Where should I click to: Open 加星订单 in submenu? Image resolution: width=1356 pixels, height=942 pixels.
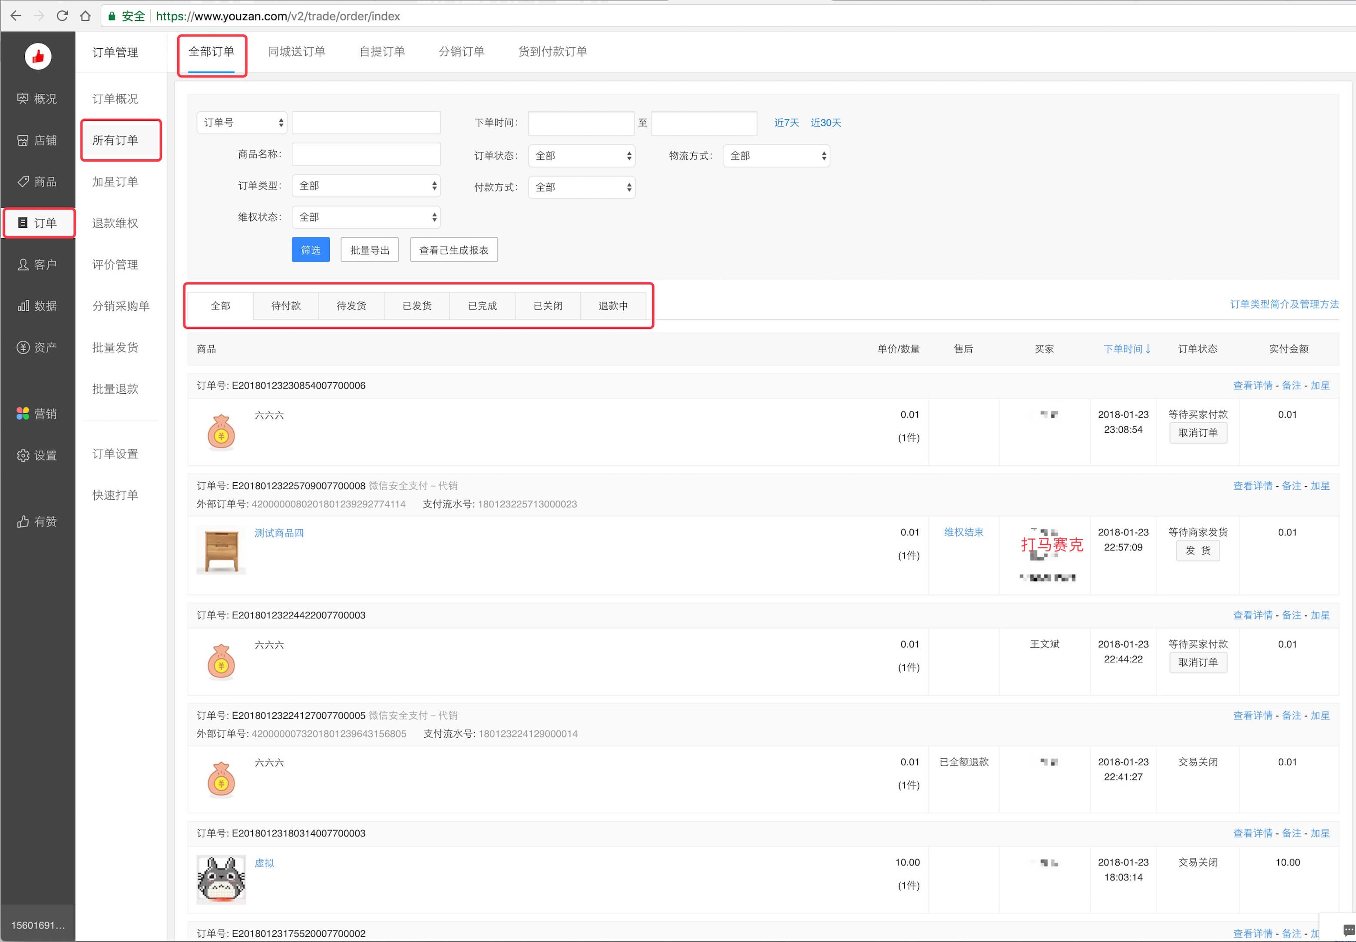coord(115,181)
